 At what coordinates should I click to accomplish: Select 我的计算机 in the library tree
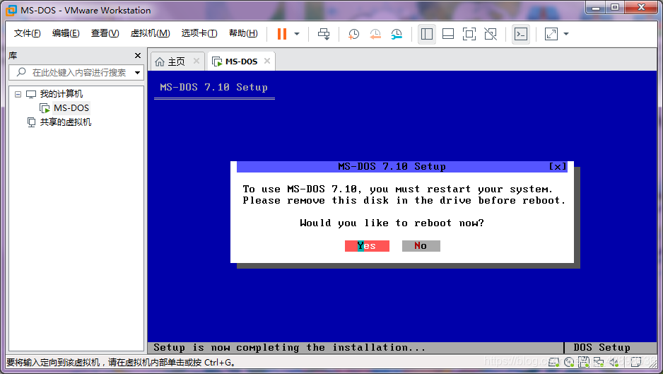pos(61,94)
